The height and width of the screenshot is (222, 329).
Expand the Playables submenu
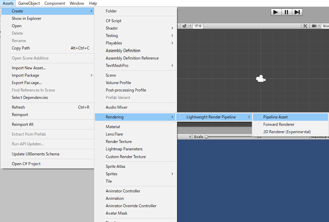coord(136,43)
